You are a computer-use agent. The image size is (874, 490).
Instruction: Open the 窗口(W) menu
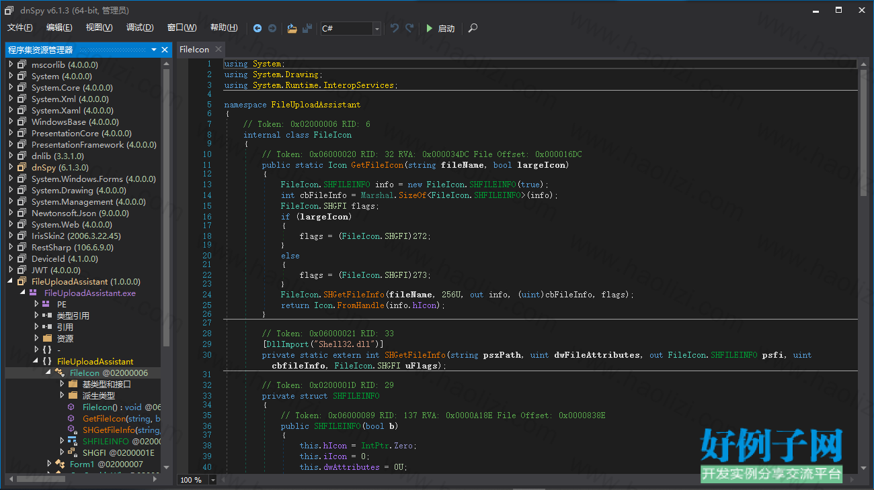tap(182, 28)
